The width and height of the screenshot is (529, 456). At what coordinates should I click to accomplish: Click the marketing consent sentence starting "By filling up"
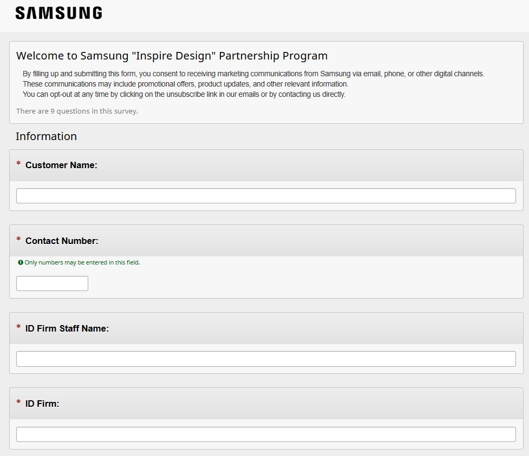[253, 74]
